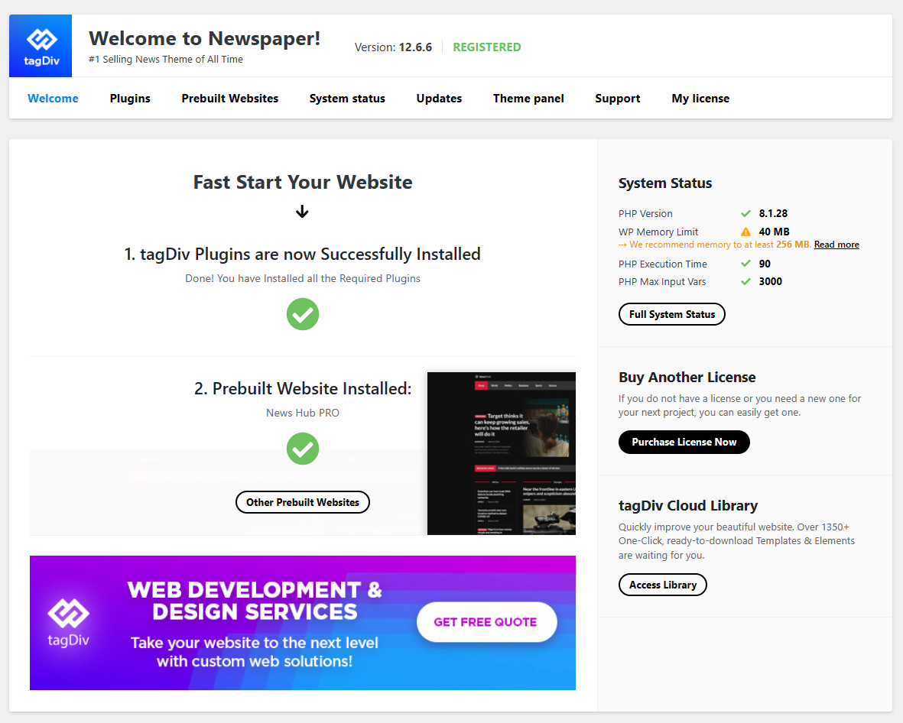Image resolution: width=903 pixels, height=723 pixels.
Task: Click the version number 12.6.6
Action: coord(415,47)
